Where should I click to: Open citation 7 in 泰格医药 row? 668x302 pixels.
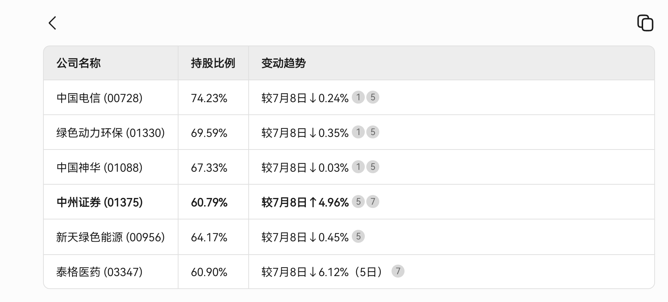click(x=398, y=271)
